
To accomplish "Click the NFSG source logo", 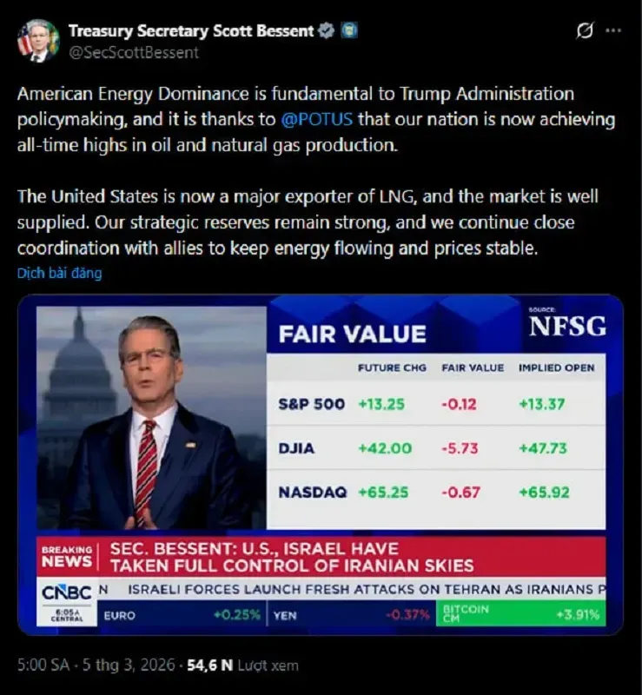I will (567, 326).
